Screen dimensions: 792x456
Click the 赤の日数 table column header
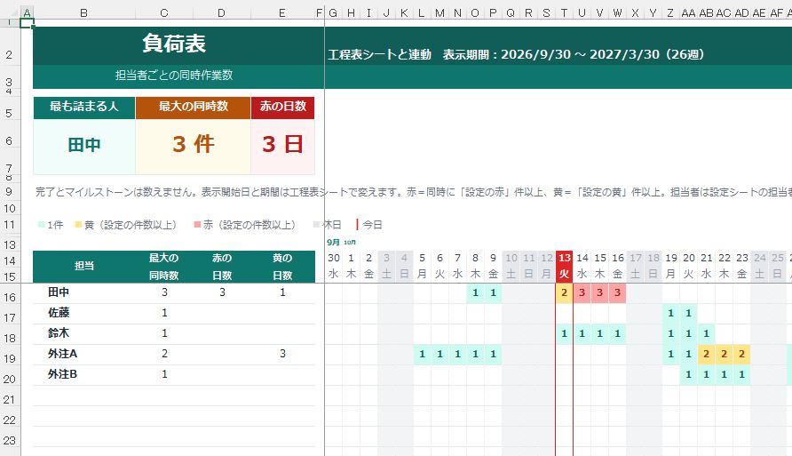[222, 267]
